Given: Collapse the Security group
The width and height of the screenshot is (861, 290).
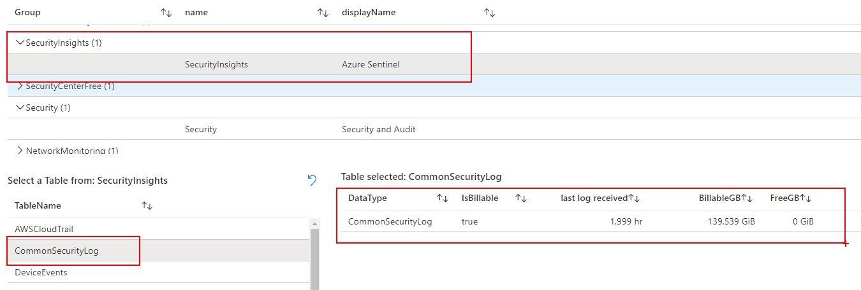Looking at the screenshot, I should 20,107.
